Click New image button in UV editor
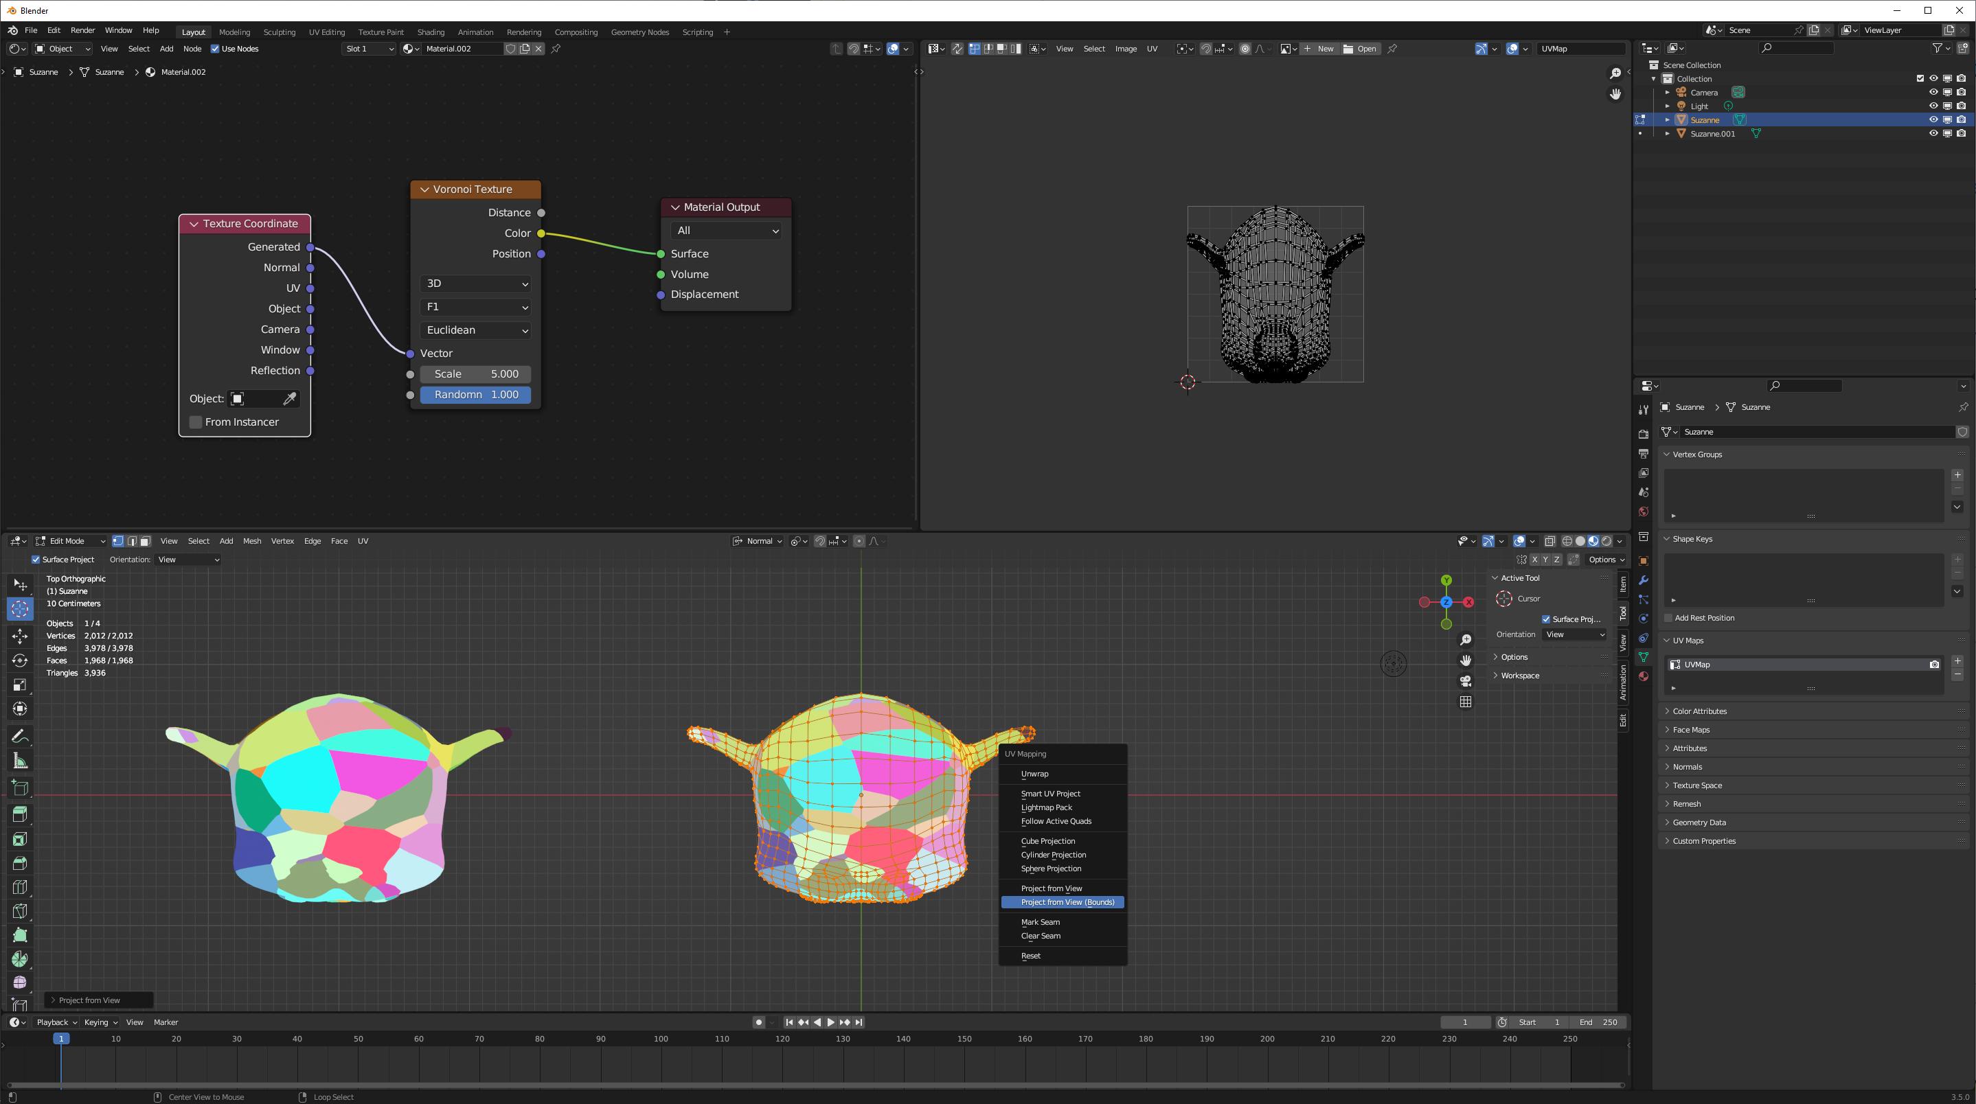The image size is (1976, 1104). point(1319,48)
